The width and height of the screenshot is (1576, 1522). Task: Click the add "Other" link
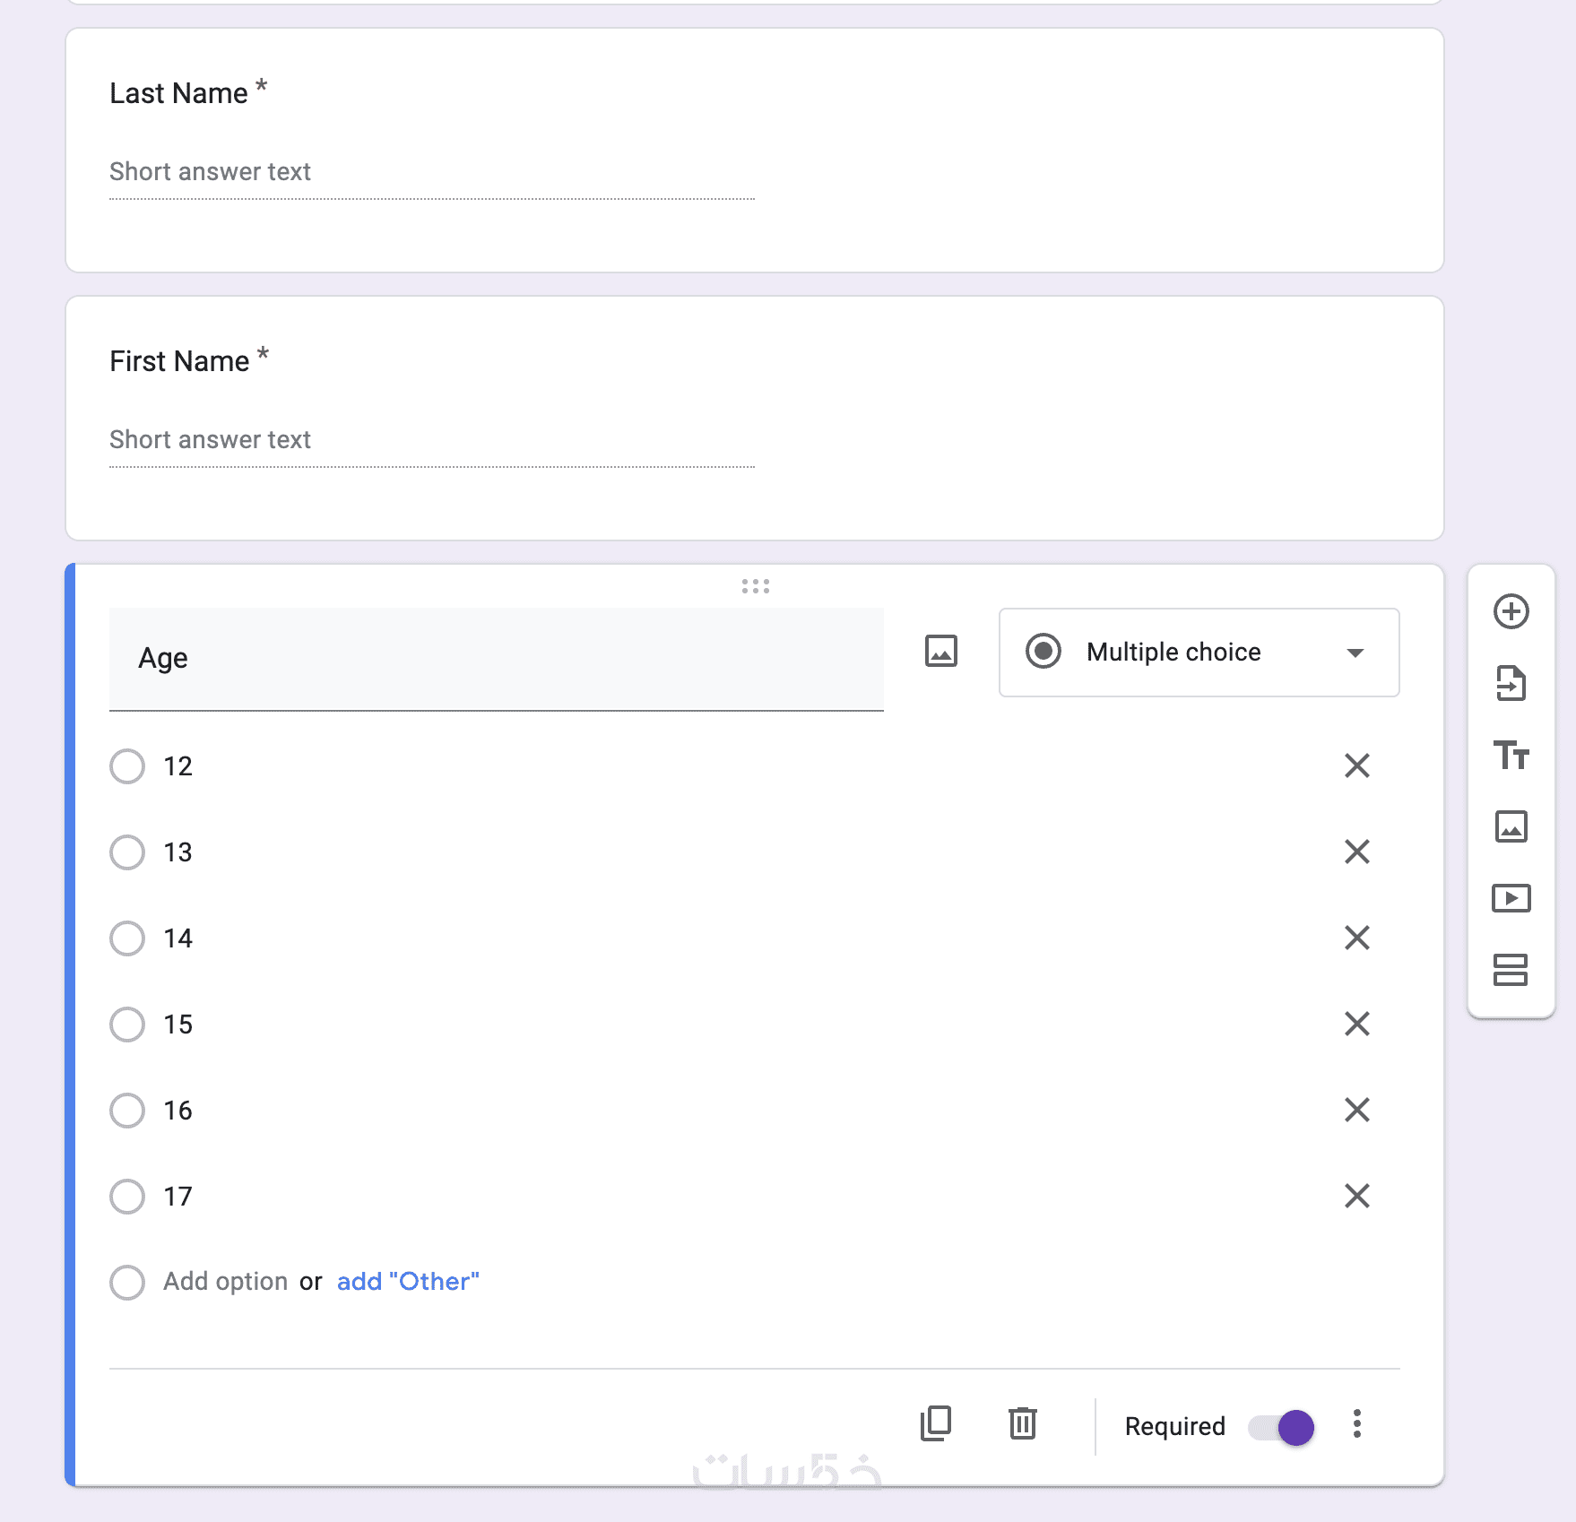pos(408,1282)
